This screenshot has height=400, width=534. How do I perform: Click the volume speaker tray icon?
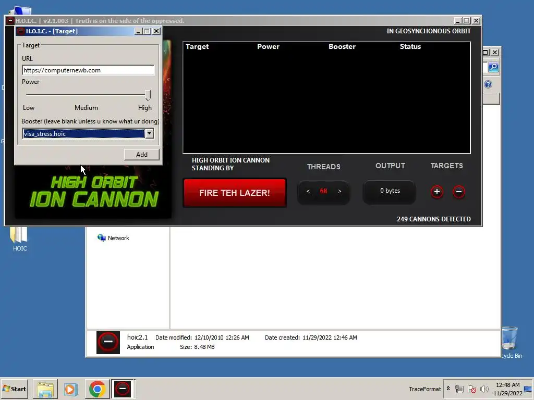[x=484, y=389]
